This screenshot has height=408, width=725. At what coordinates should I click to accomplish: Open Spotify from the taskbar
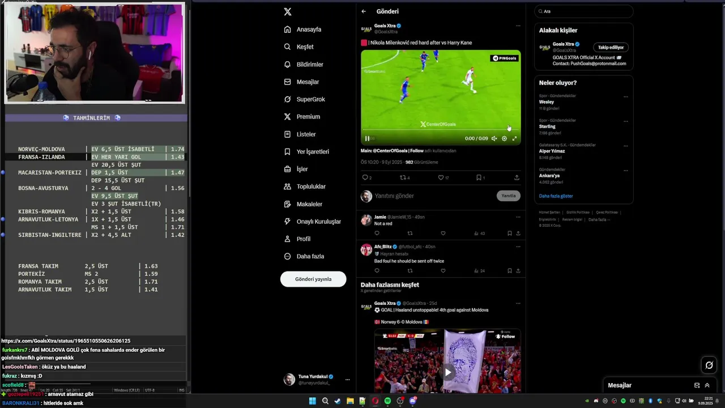[x=387, y=401]
